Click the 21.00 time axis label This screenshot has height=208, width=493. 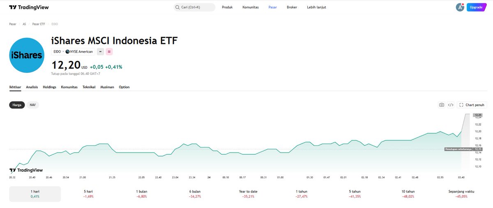tap(83, 177)
